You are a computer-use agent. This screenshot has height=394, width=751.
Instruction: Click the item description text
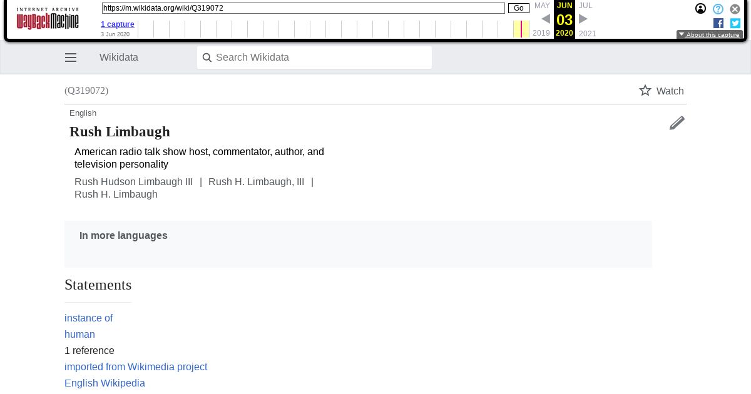point(199,158)
